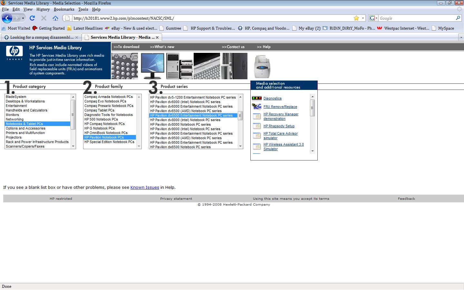Click the Google search magnifier icon

pyautogui.click(x=458, y=18)
